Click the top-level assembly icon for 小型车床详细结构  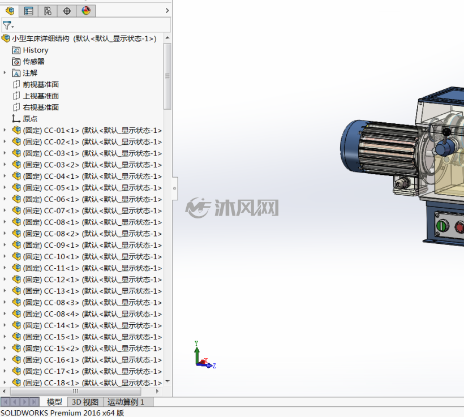pos(6,38)
